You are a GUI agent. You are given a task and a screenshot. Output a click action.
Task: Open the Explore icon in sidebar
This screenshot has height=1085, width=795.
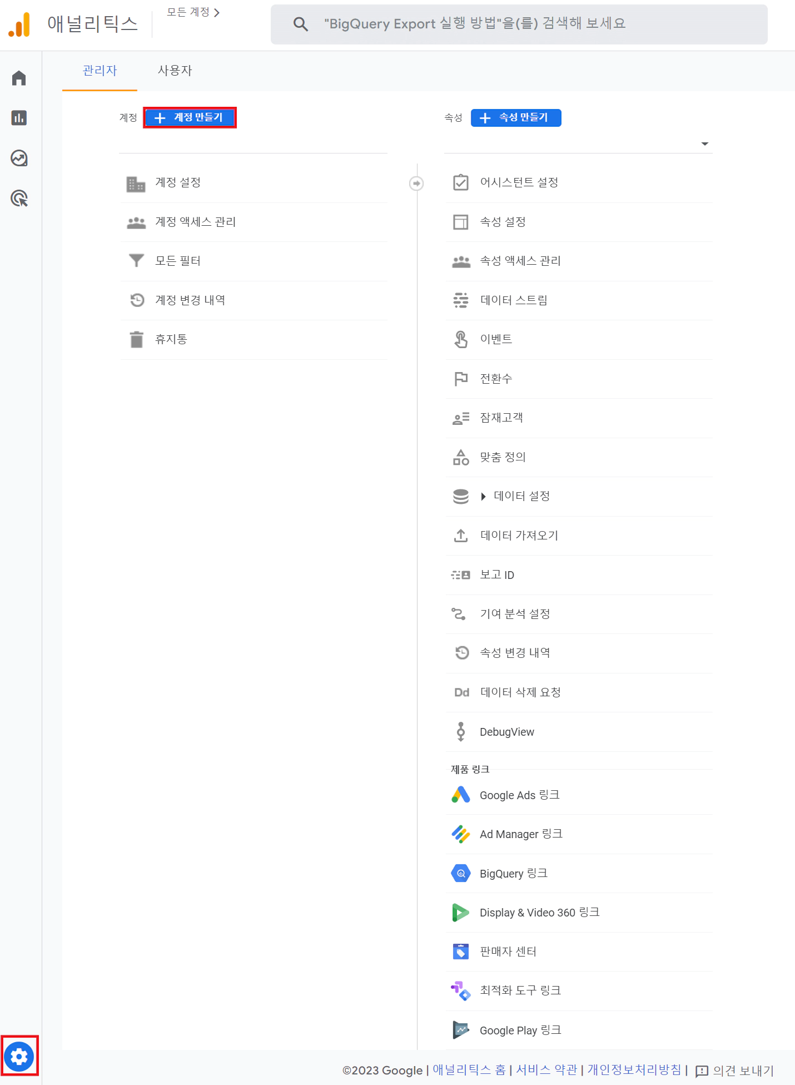[x=19, y=158]
